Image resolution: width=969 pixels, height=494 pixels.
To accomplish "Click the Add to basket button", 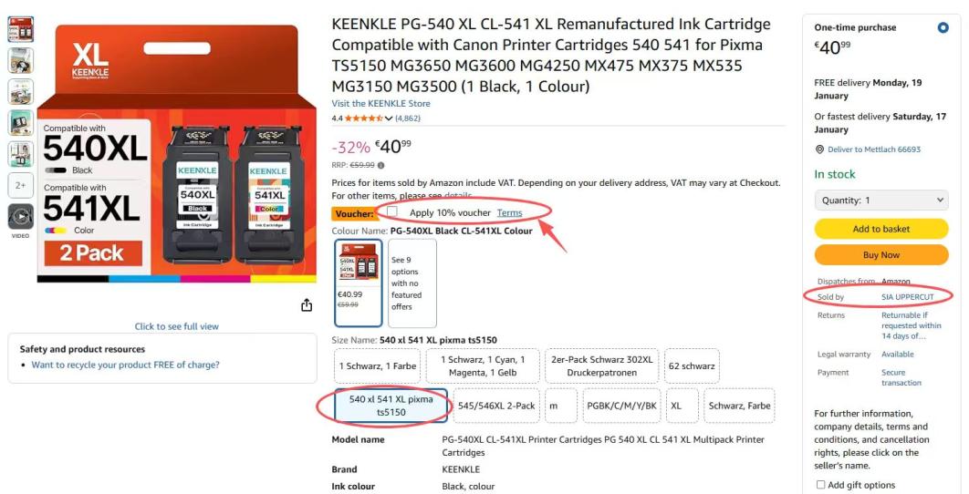I will 881,229.
